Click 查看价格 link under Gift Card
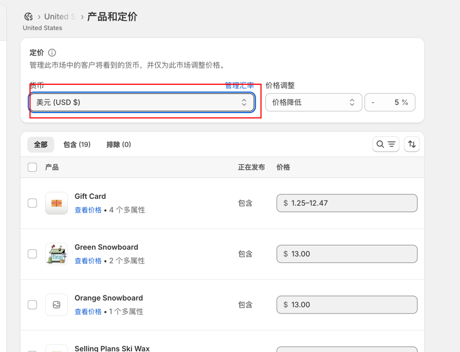460x352 pixels. 88,210
